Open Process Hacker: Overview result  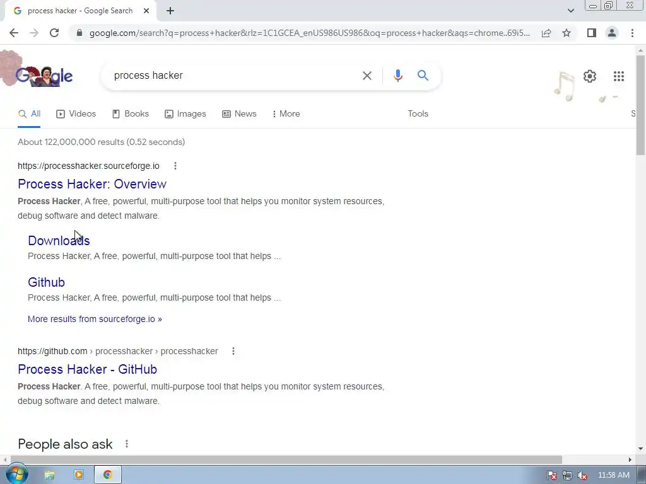92,184
